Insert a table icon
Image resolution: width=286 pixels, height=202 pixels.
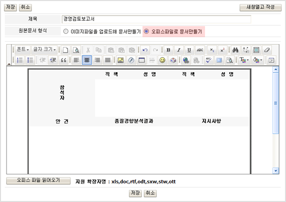141,60
